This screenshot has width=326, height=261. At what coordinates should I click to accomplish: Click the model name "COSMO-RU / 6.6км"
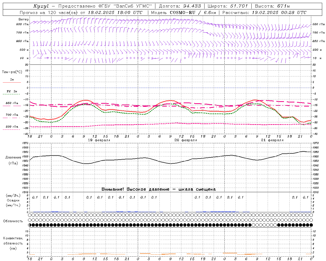coord(193,12)
